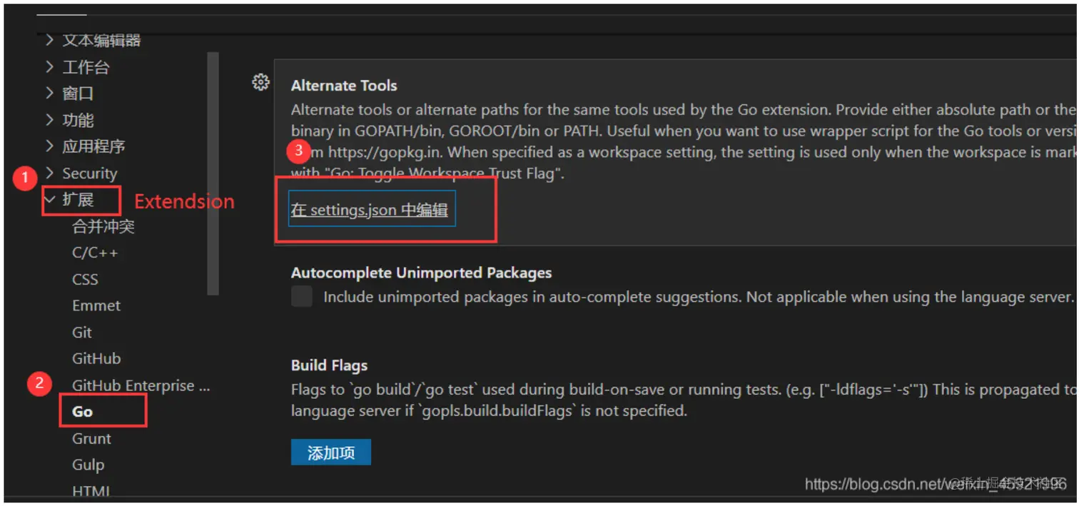Select CSS extension settings
1079x506 pixels.
coord(85,279)
